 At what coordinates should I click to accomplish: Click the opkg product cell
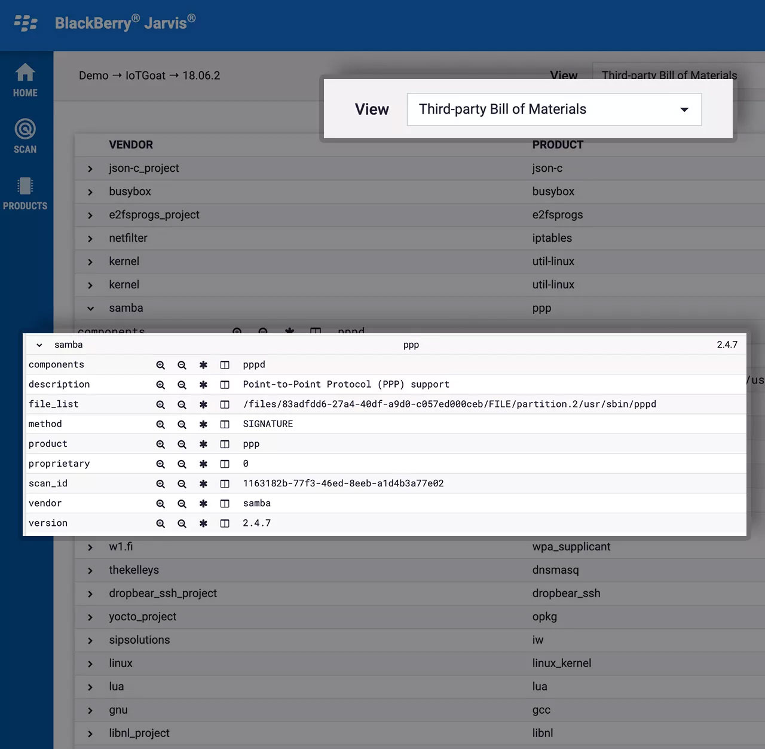pyautogui.click(x=544, y=617)
